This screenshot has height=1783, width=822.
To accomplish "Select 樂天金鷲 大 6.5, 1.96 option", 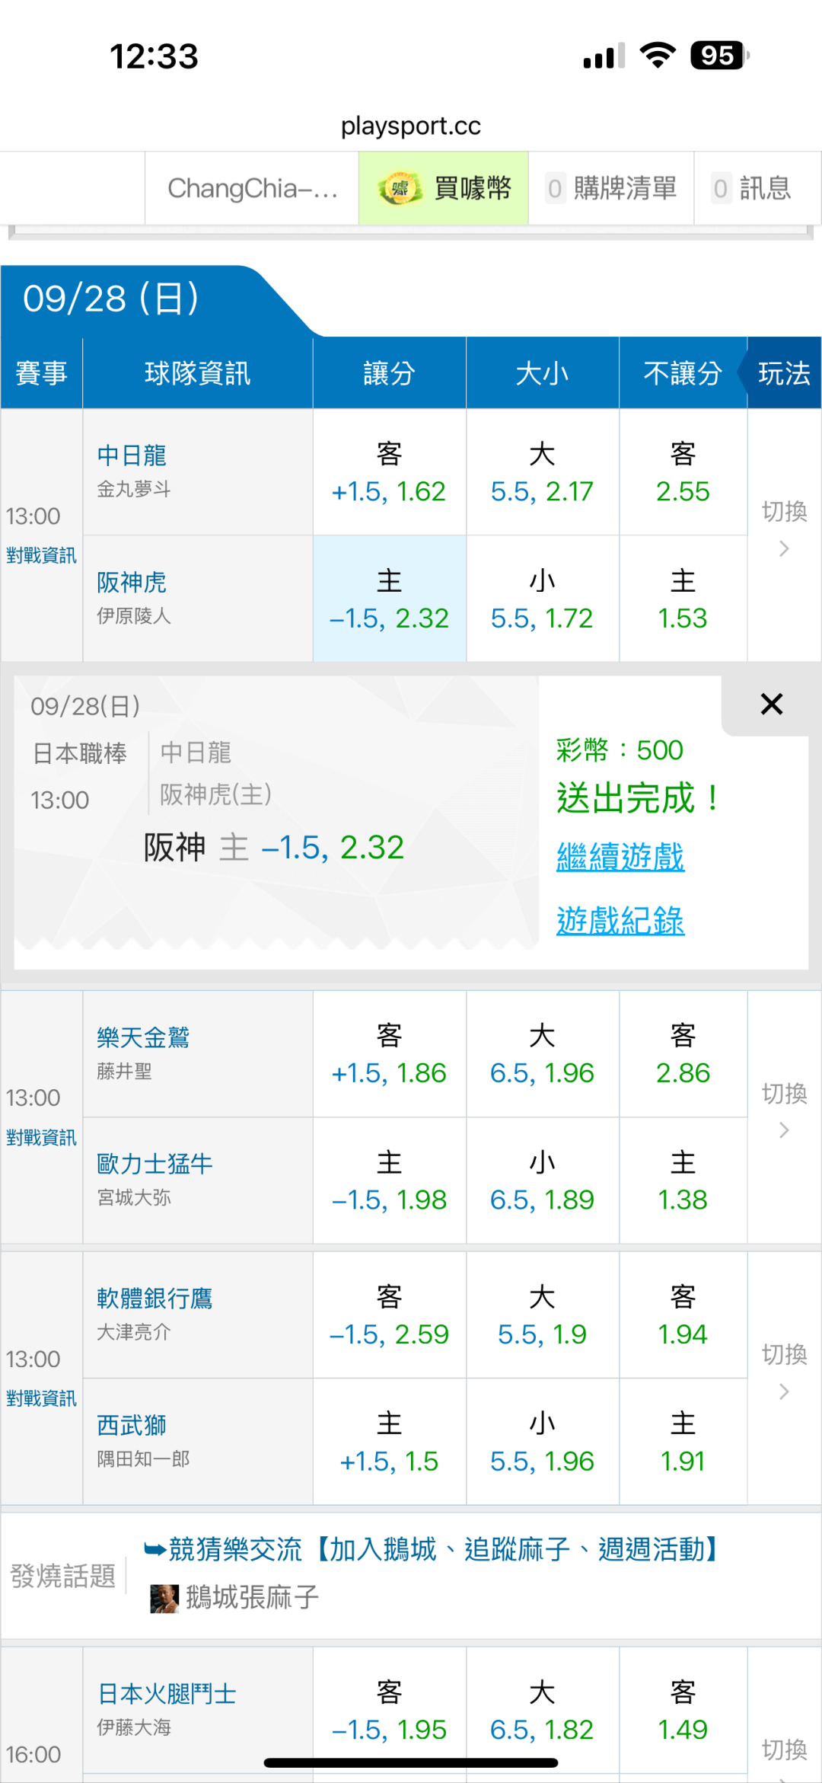I will 542,1054.
